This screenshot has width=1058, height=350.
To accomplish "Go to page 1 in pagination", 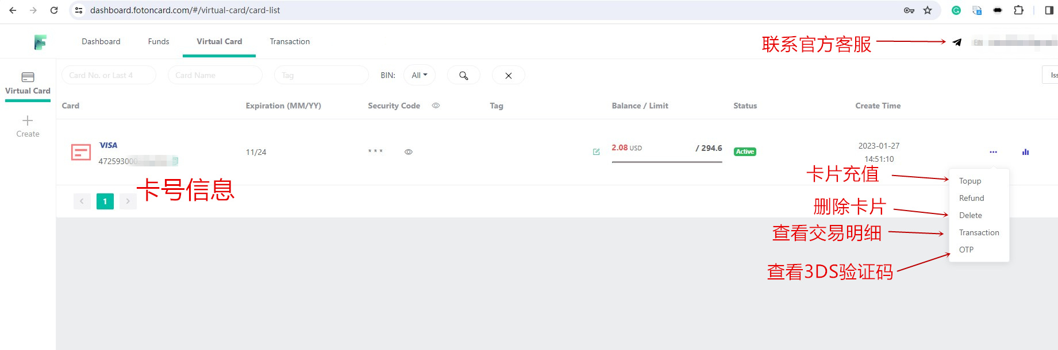I will [105, 201].
